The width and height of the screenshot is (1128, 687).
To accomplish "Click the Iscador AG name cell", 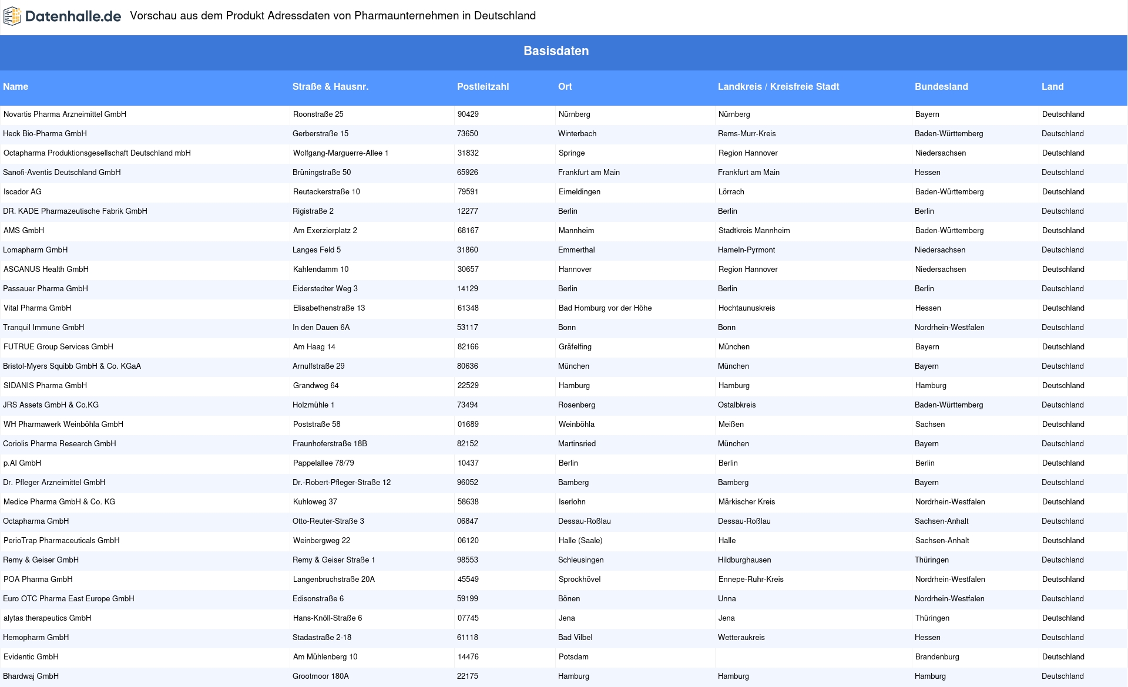I will coord(22,192).
